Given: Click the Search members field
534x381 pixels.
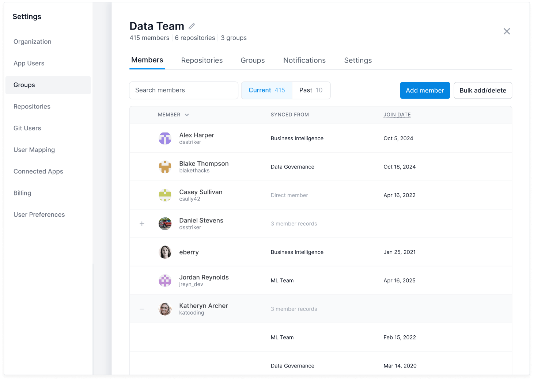Looking at the screenshot, I should point(183,90).
